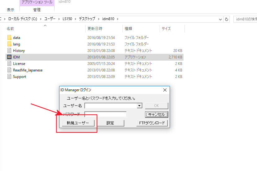The height and width of the screenshot is (171, 257).
Task: Navigate to ユーザー breadcrumb
Action: click(x=50, y=19)
